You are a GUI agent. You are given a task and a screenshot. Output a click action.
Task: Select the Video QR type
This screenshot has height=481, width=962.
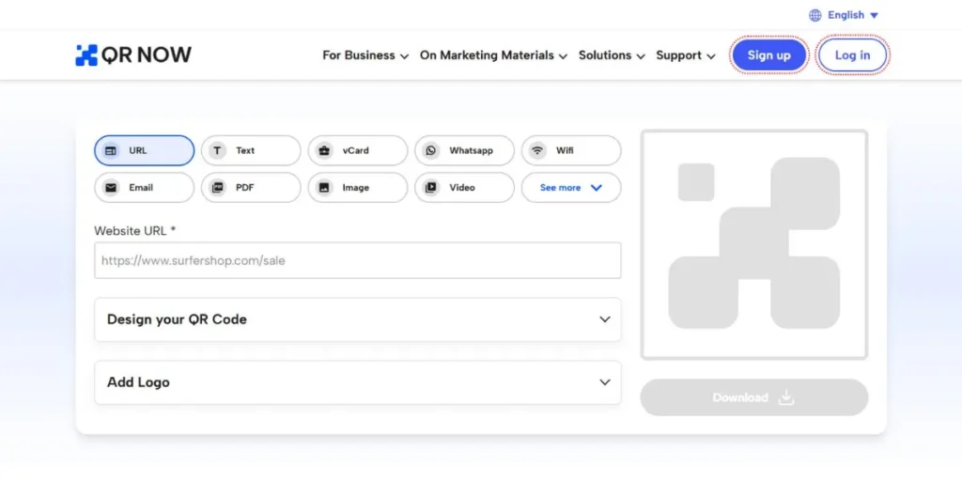pos(464,188)
